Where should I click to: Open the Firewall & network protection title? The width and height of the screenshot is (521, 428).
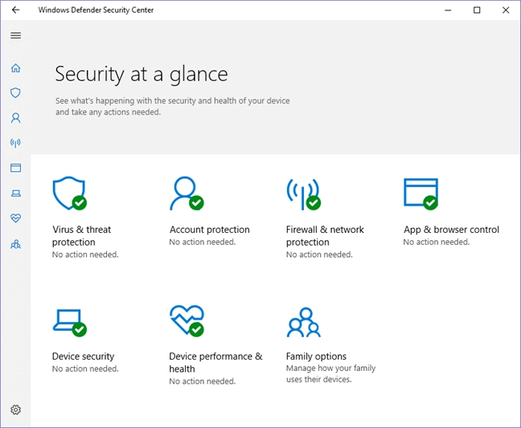point(325,236)
